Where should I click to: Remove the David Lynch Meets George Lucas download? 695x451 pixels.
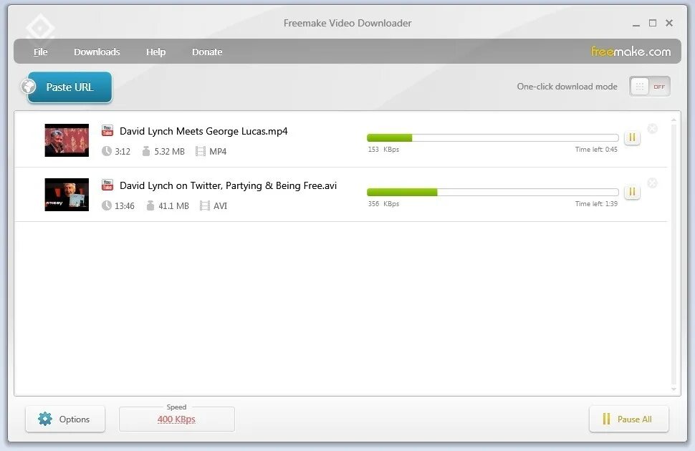coord(653,128)
